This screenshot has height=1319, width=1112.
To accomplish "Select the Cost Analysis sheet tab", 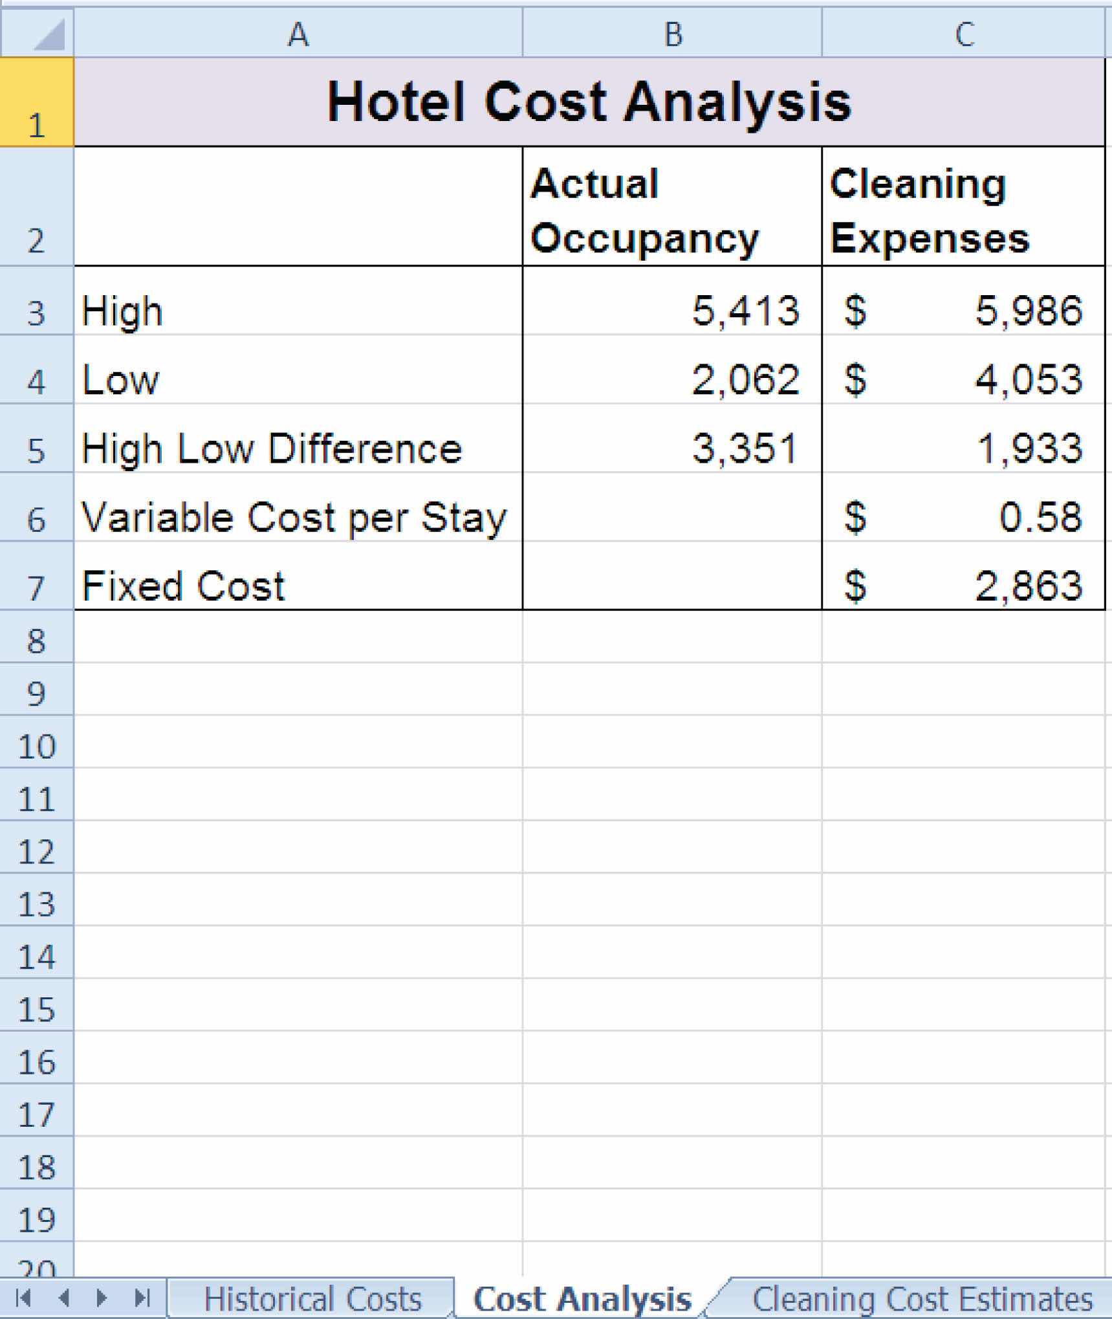I will (582, 1298).
